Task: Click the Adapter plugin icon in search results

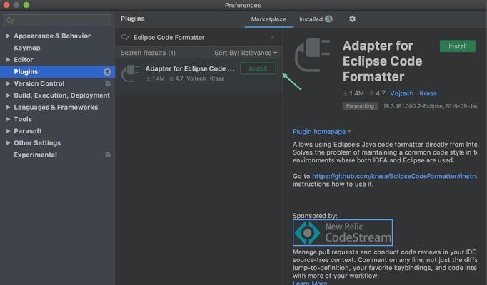Action: tap(131, 73)
